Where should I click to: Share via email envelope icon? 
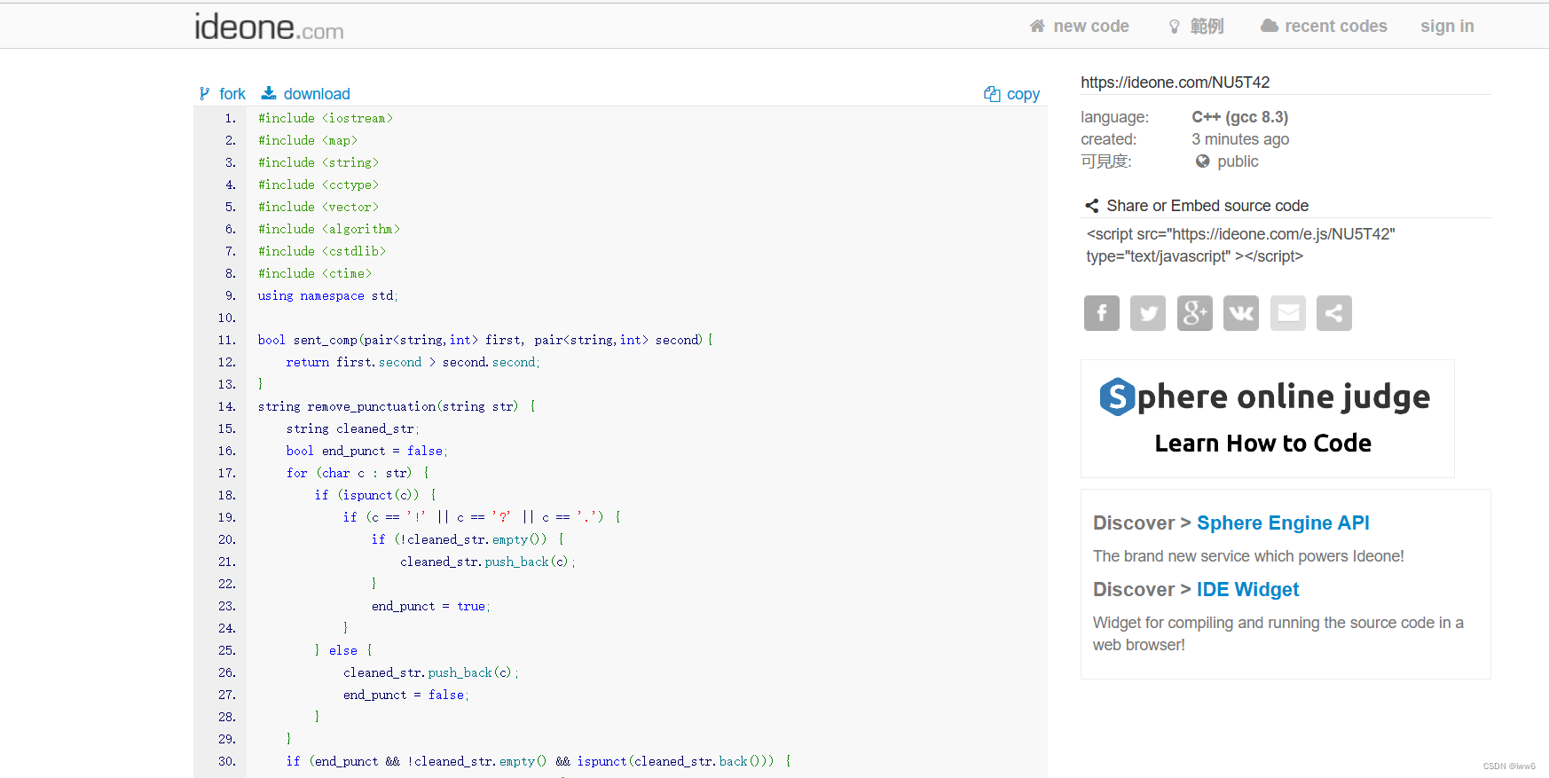point(1288,313)
